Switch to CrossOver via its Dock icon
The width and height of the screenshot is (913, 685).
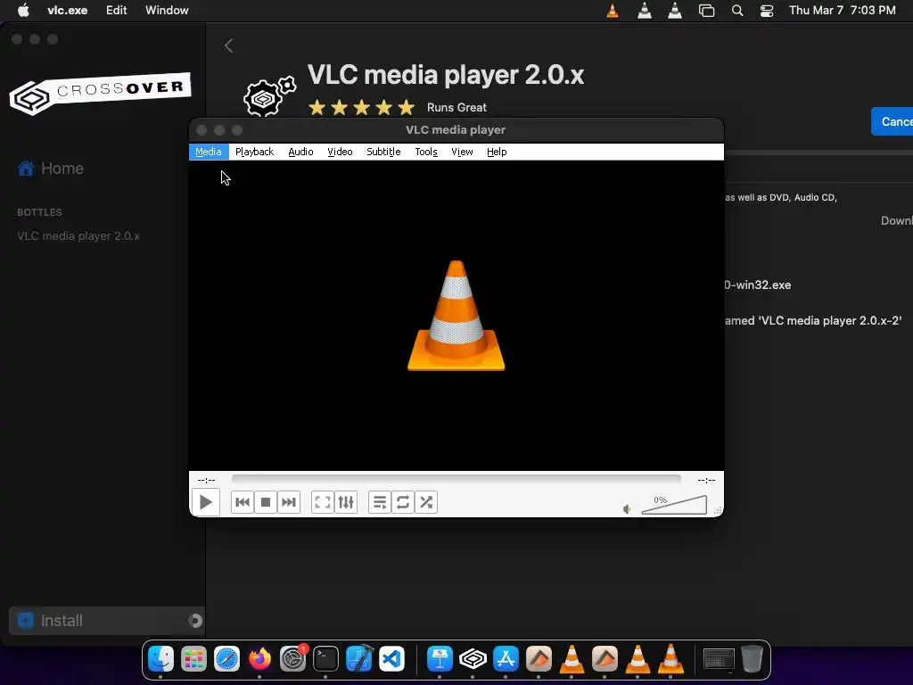click(x=473, y=659)
